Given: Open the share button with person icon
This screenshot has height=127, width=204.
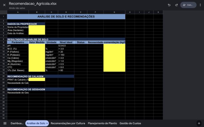Looking at the screenshot, I should 188,5.
